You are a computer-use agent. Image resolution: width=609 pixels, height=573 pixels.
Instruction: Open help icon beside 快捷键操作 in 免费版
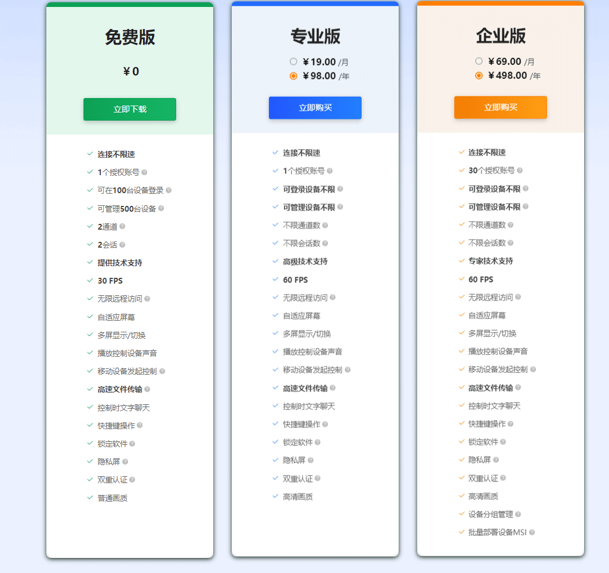pos(140,425)
